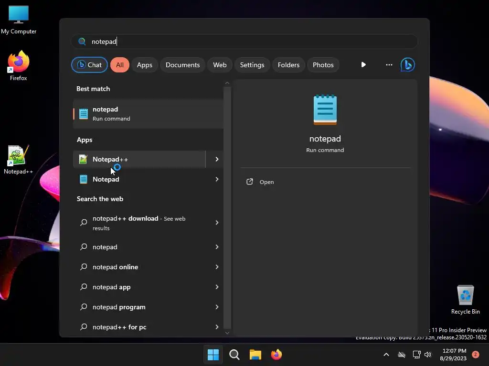Viewport: 489px width, 366px height.
Task: Expand the Notepad app result arrow
Action: coord(217,179)
